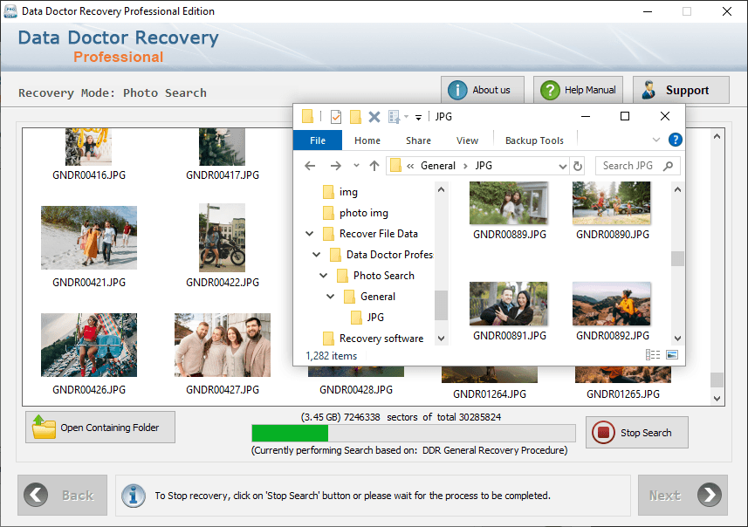Collapse the General tree node
The width and height of the screenshot is (748, 527).
point(330,297)
